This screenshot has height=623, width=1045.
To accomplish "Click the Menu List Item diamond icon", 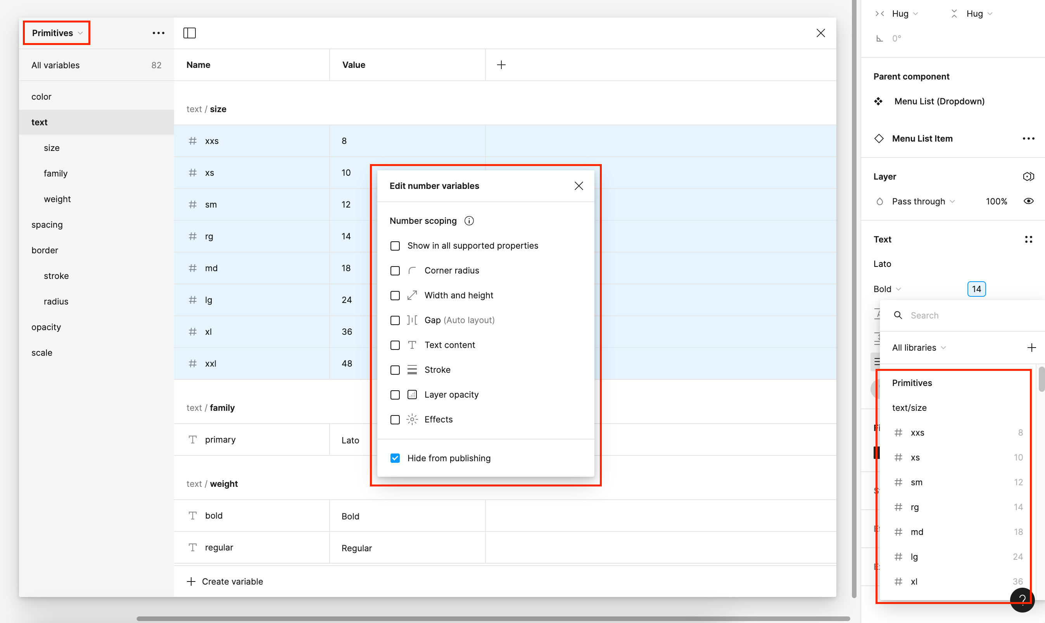I will [x=879, y=138].
